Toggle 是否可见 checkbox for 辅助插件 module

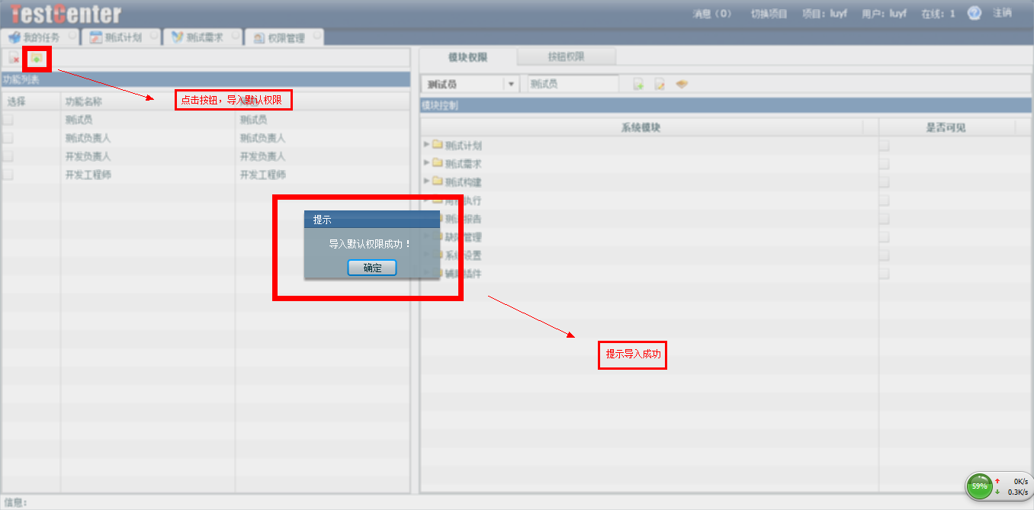coord(884,273)
